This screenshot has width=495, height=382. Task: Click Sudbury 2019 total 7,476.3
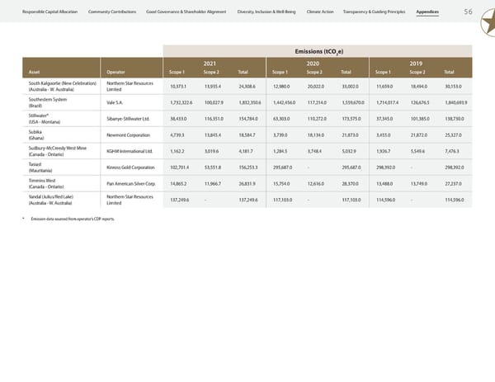point(452,151)
